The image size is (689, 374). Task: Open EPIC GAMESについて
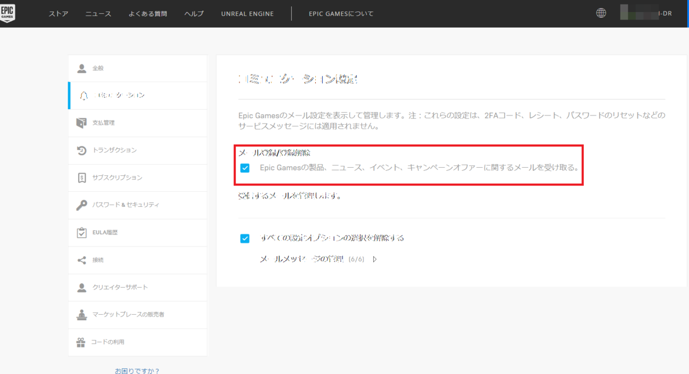pos(341,13)
